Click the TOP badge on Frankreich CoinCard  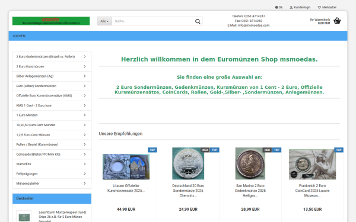[x=339, y=150]
